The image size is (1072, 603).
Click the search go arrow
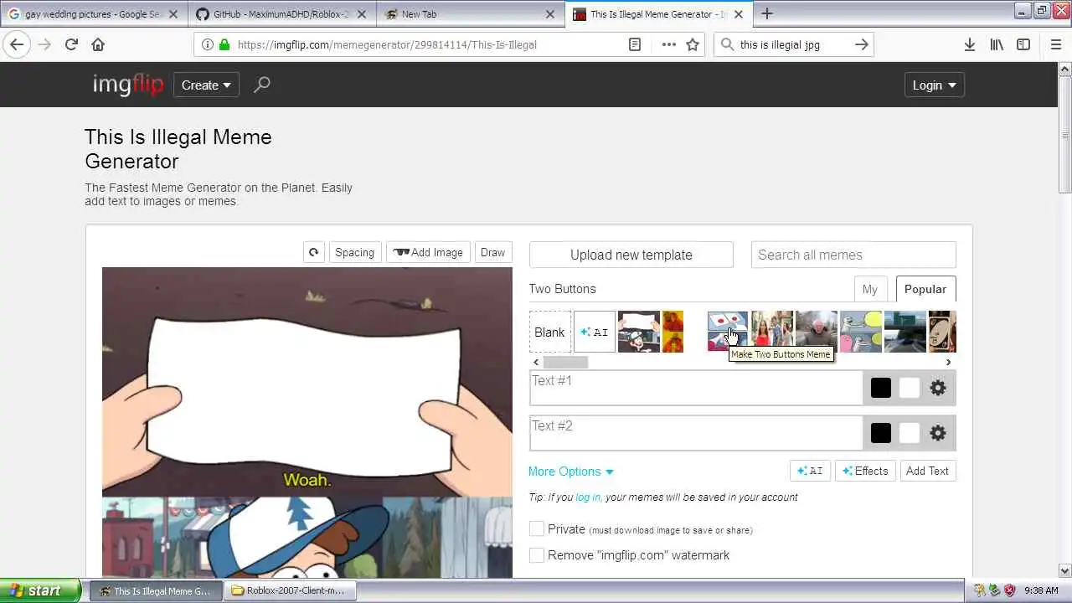[861, 44]
